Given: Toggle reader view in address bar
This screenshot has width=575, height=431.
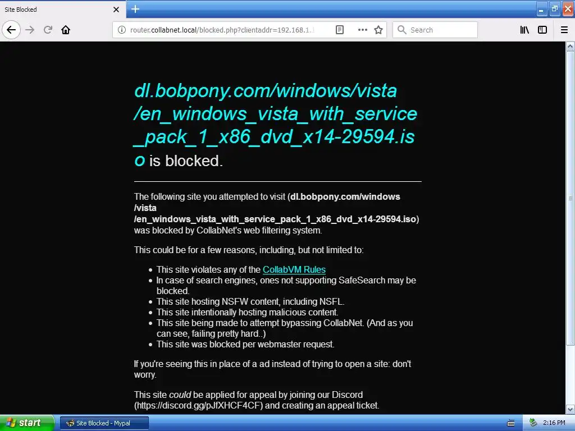Looking at the screenshot, I should 340,30.
